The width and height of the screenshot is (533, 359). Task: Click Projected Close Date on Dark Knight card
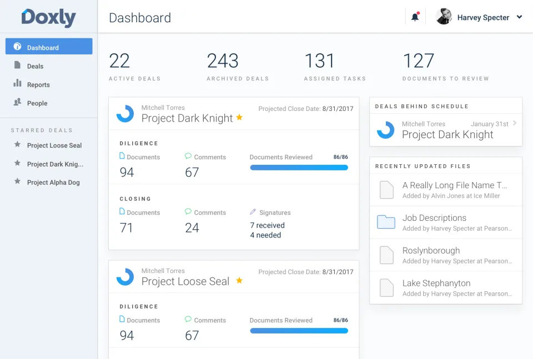305,109
